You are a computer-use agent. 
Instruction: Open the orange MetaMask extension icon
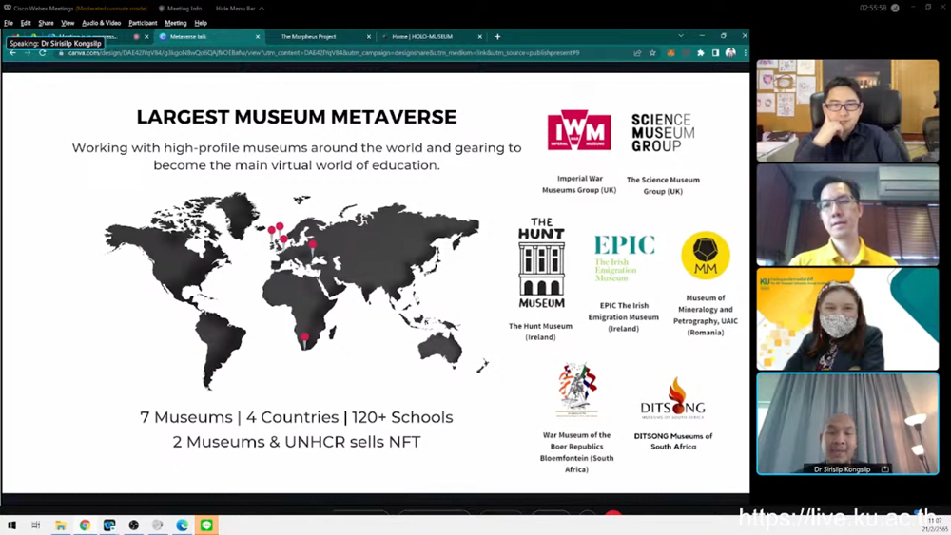(x=670, y=53)
